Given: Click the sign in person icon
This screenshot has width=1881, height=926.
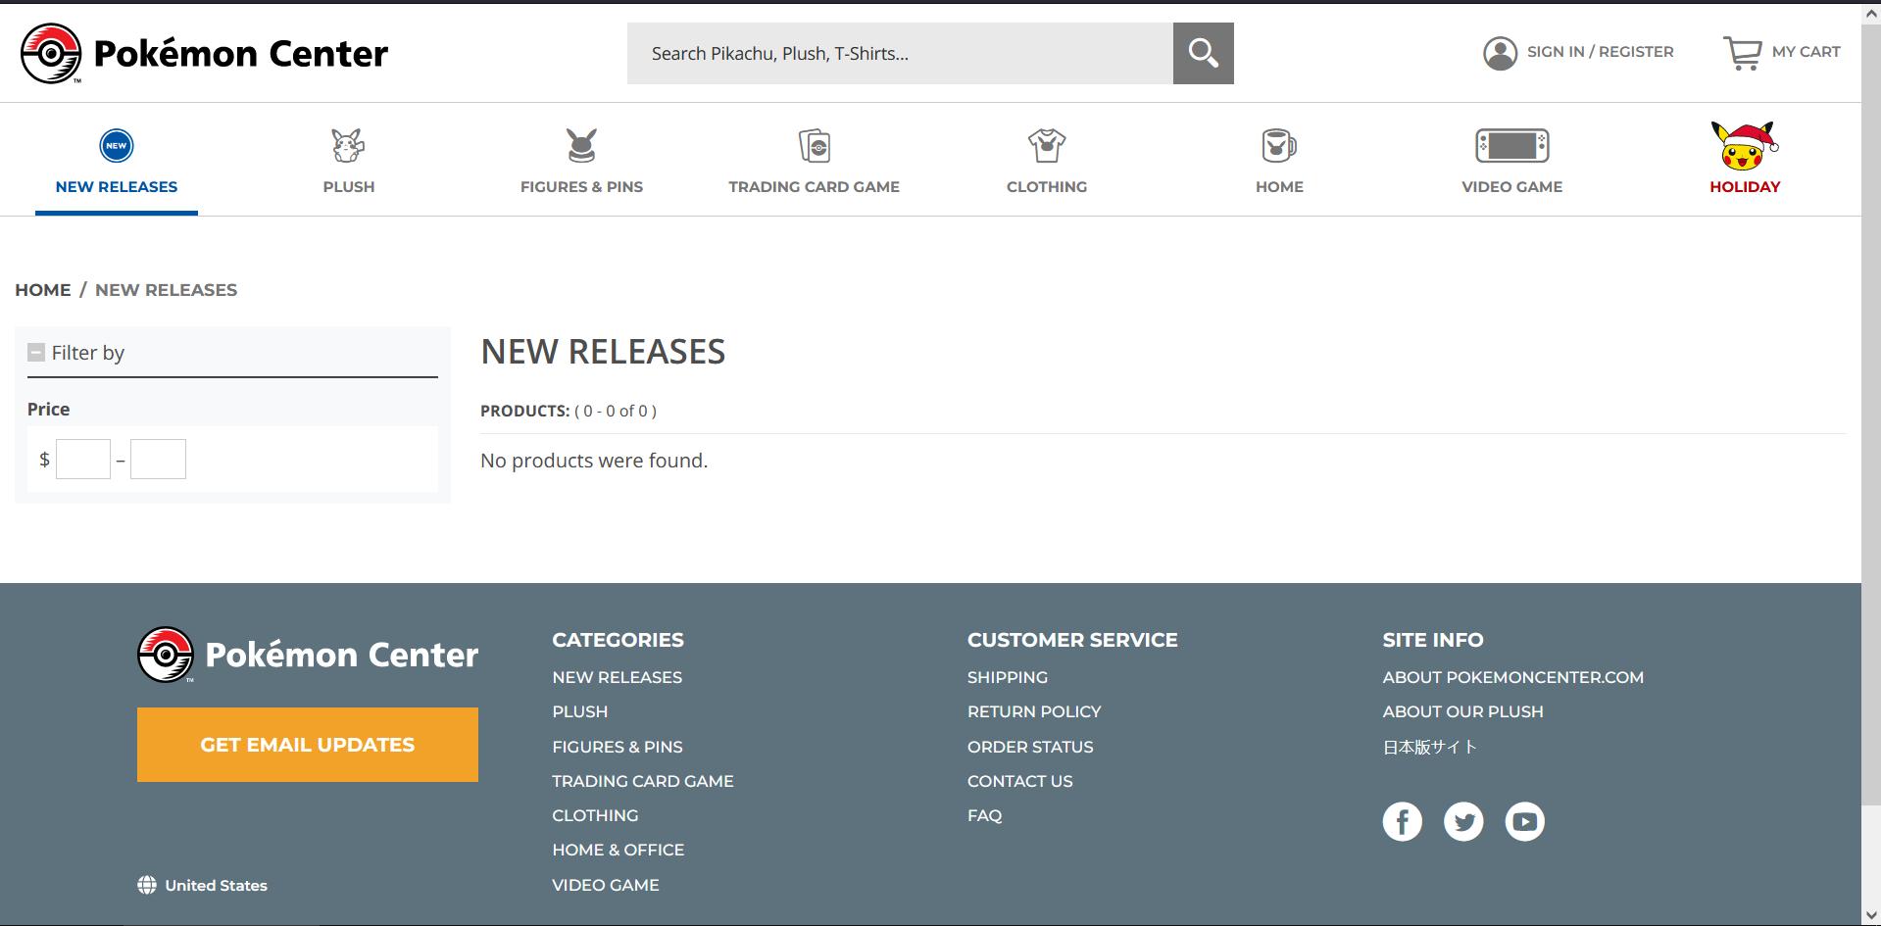Looking at the screenshot, I should (x=1499, y=51).
